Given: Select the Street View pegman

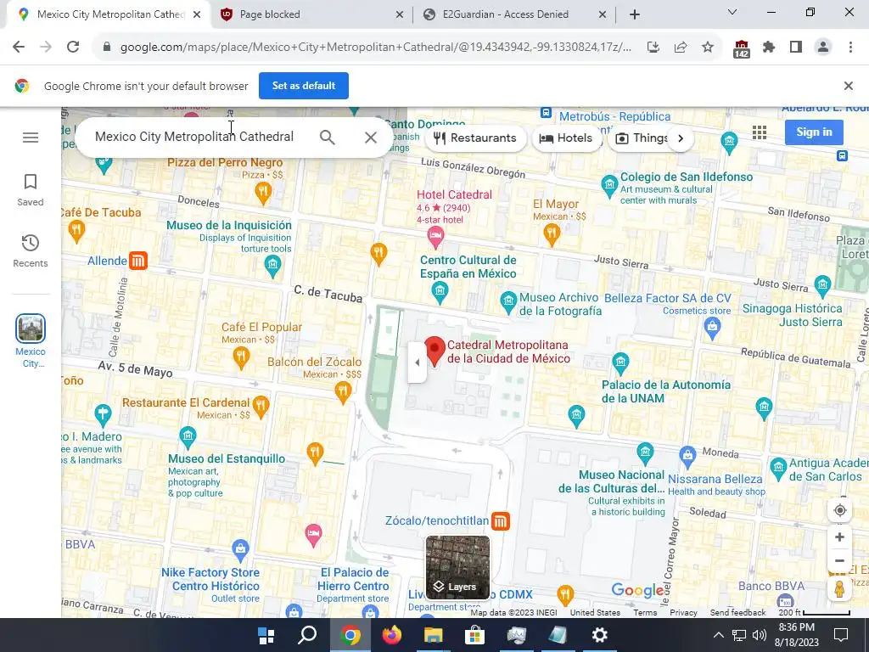Looking at the screenshot, I should [839, 589].
